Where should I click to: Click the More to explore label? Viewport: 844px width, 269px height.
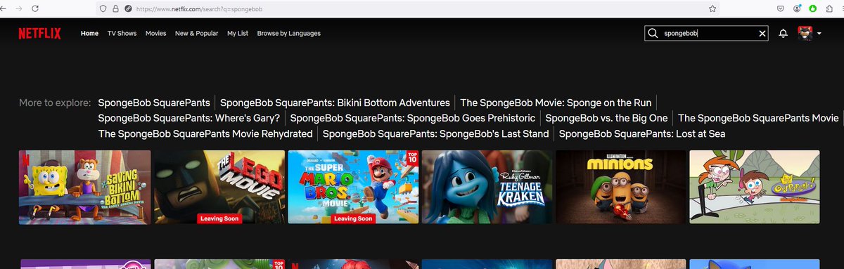pos(55,103)
